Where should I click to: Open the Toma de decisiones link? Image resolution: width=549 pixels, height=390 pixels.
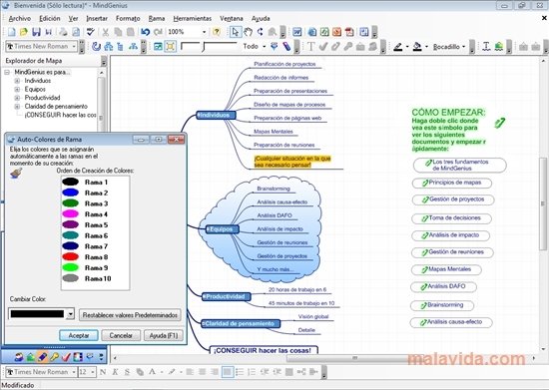click(x=451, y=218)
